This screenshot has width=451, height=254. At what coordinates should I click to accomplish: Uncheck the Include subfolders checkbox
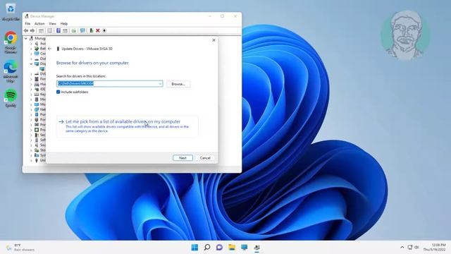[58, 92]
